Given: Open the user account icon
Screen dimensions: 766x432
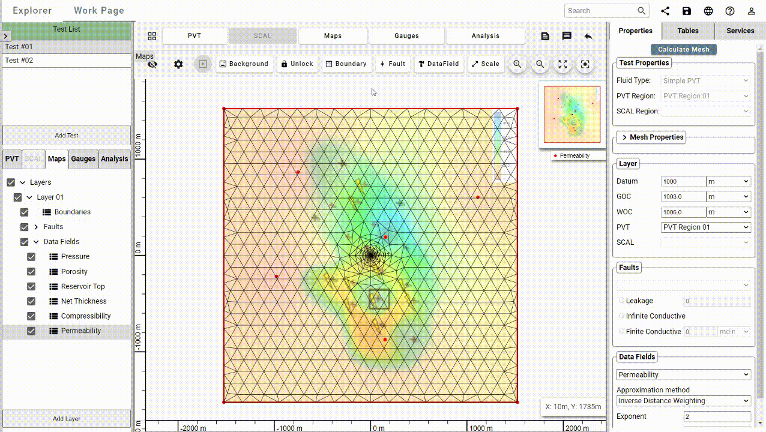Looking at the screenshot, I should pyautogui.click(x=751, y=11).
